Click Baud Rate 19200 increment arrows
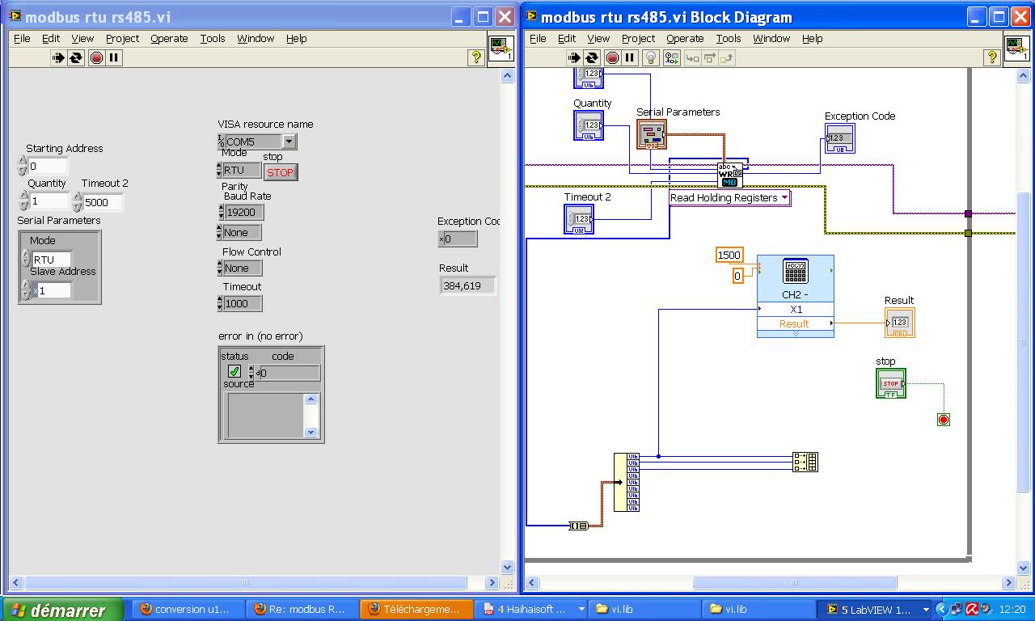Viewport: 1035px width, 621px height. tap(222, 212)
